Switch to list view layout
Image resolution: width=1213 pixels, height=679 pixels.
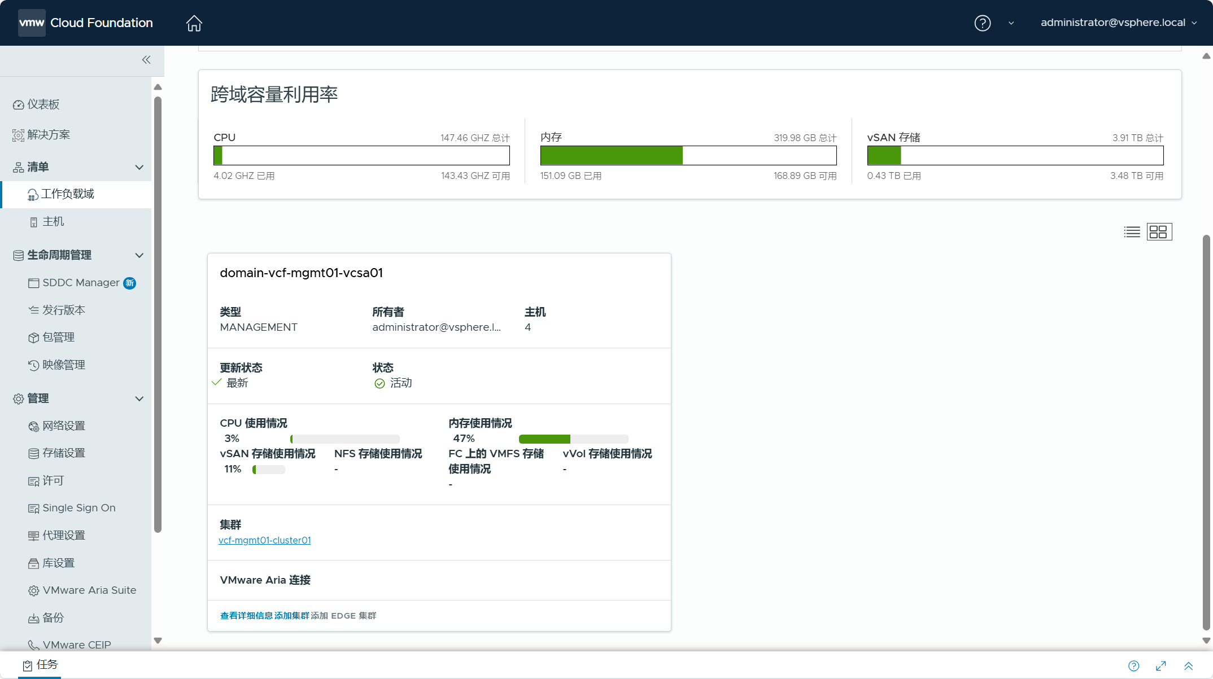(1132, 232)
